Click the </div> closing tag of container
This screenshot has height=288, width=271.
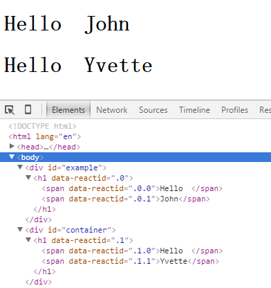point(39,282)
